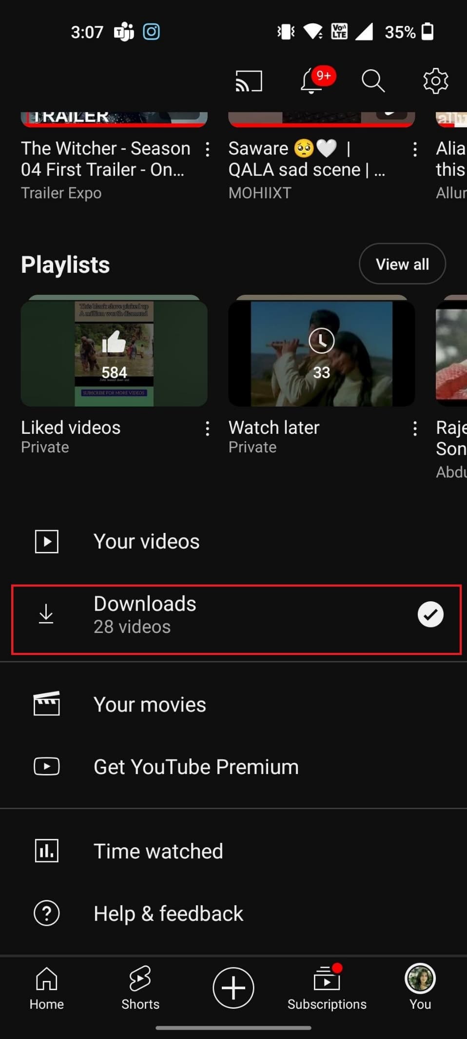Screen dimensions: 467x1039
Task: Open Your movies
Action: [233, 705]
